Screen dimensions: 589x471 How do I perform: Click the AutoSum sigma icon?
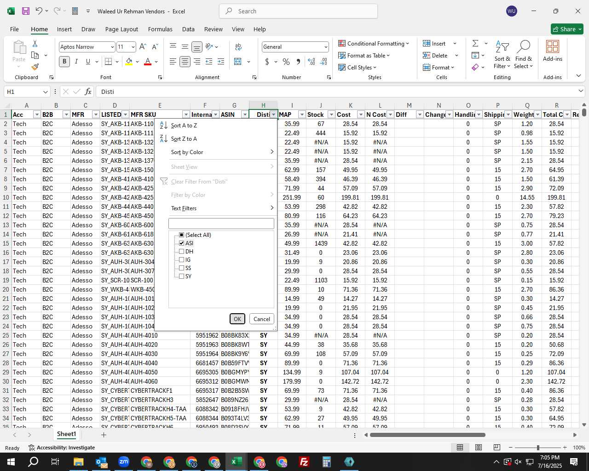[475, 43]
